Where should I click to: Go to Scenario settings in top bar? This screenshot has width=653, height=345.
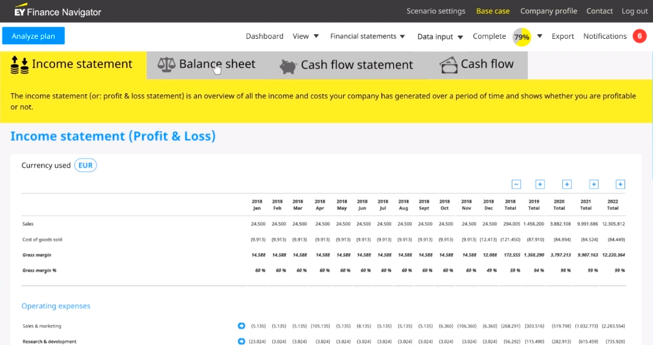click(x=435, y=11)
